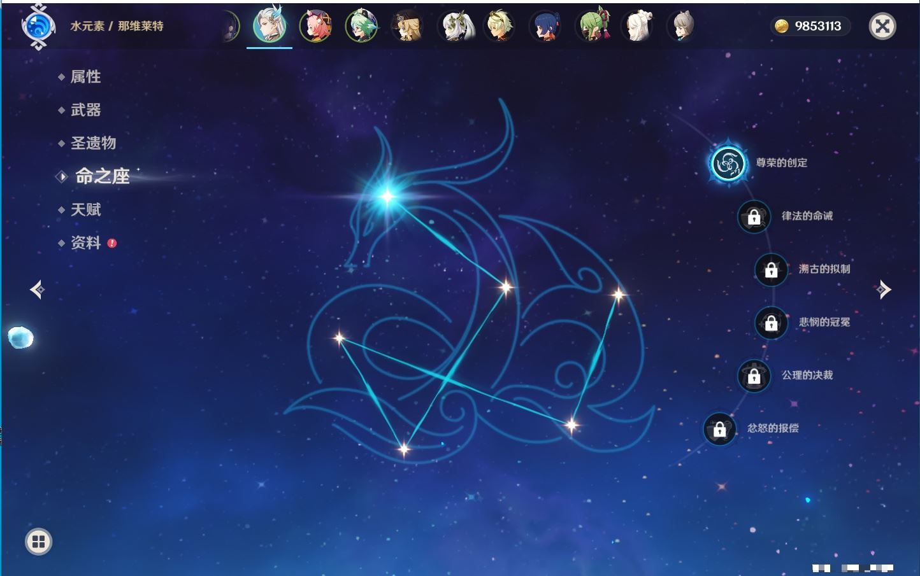Select the 命之座 constellation tab
Viewport: 920px width, 576px height.
103,176
